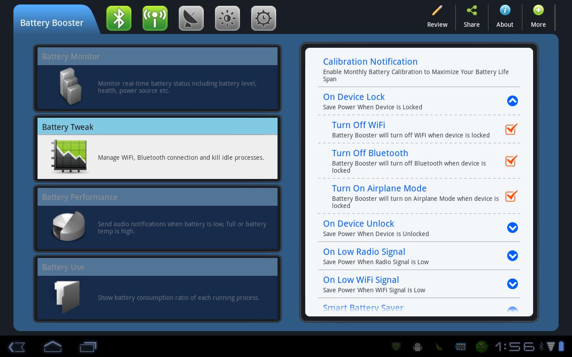Collapse the On Device Lock section
This screenshot has width=572, height=357.
click(513, 101)
